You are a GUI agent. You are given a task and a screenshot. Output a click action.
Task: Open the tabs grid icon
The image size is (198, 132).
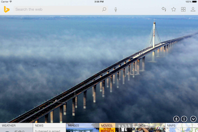[x=183, y=9]
